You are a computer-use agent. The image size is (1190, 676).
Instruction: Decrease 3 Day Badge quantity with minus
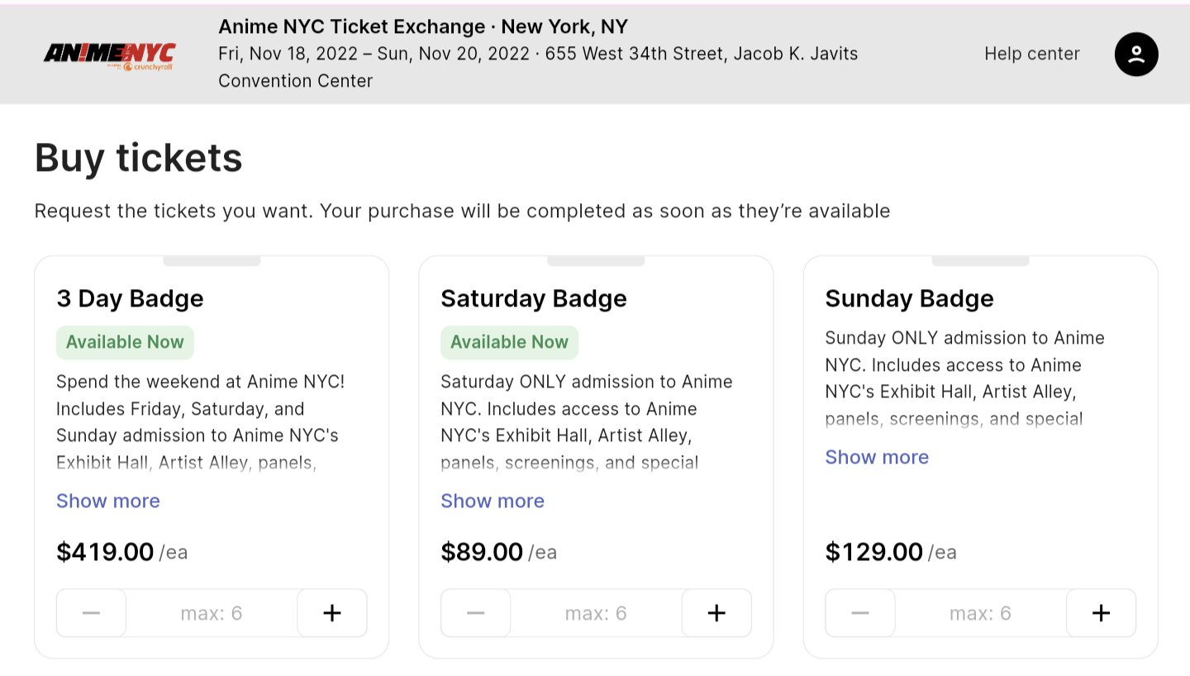point(92,613)
